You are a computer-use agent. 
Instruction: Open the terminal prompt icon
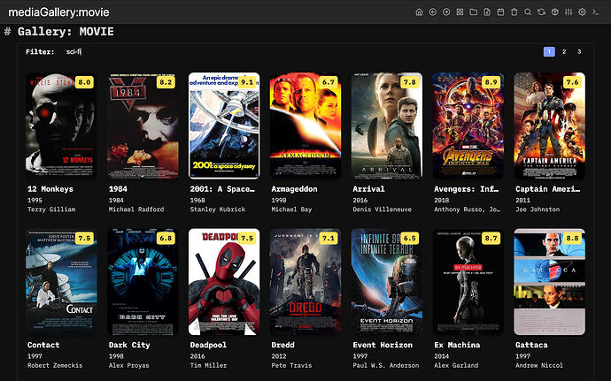596,11
